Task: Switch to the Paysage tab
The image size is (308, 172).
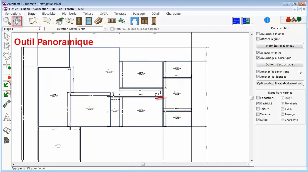Action: point(139,14)
